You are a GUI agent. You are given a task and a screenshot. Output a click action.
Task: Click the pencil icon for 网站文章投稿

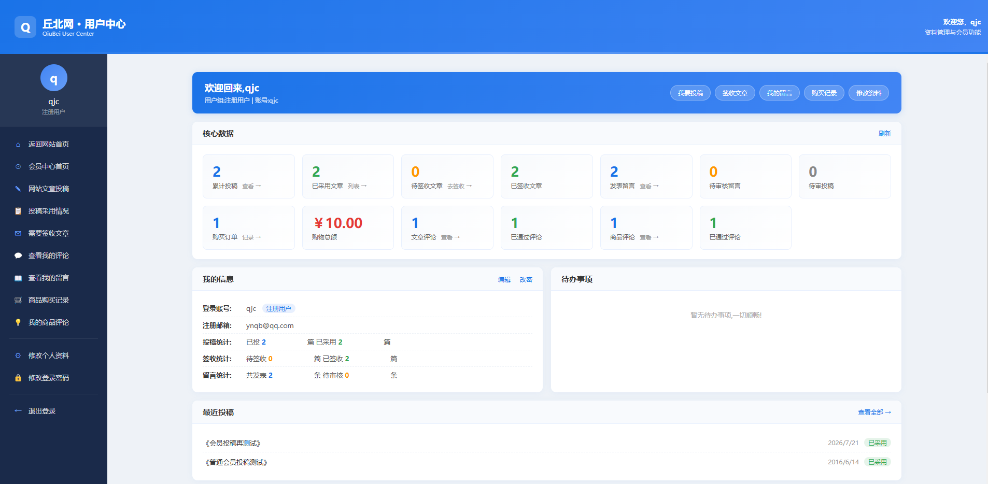[x=18, y=189]
